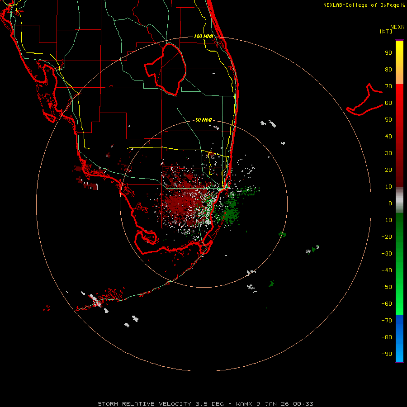Click the -30 scale label

[387, 254]
